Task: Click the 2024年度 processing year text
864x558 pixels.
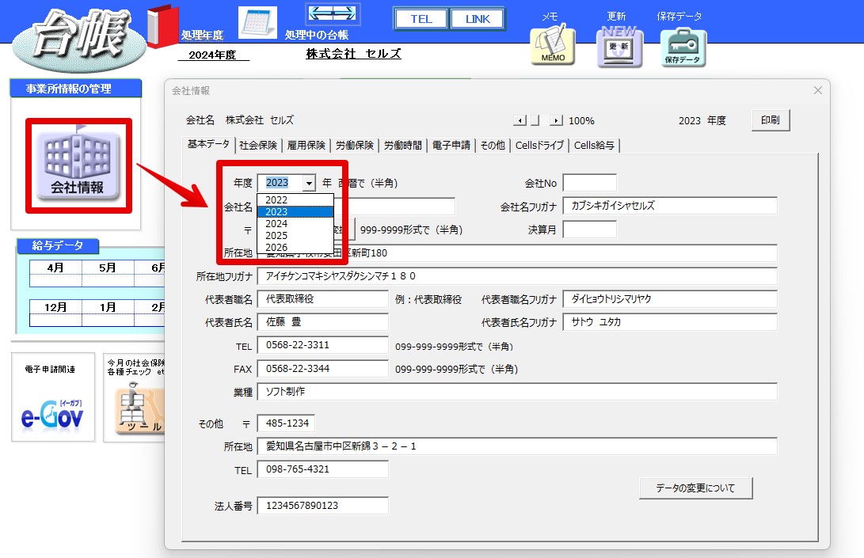Action: click(213, 55)
